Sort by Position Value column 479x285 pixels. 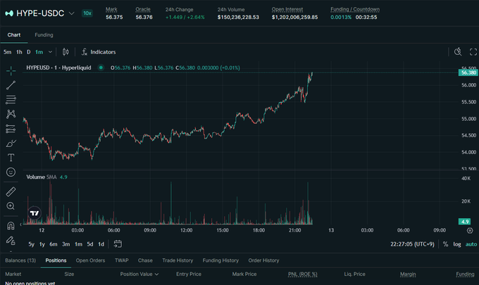[139, 274]
